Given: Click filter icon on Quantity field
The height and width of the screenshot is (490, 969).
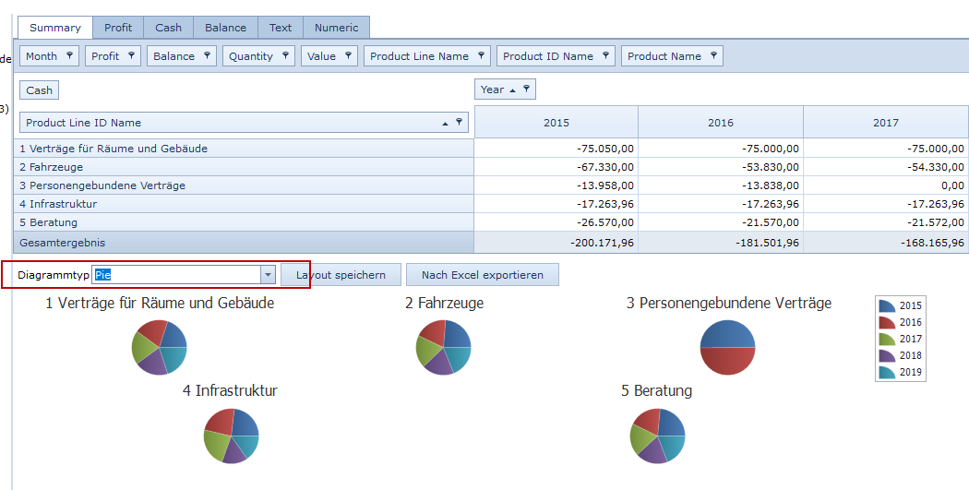Looking at the screenshot, I should [x=286, y=56].
